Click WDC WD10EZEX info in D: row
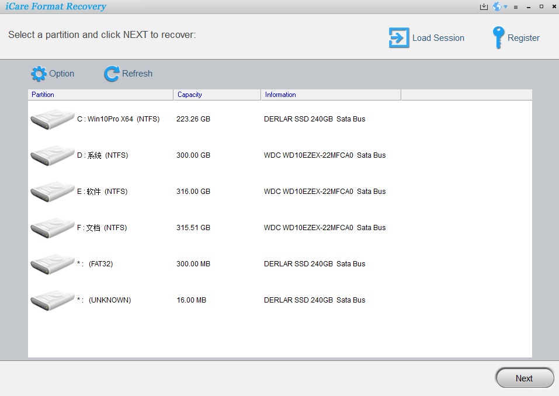This screenshot has height=396, width=559. pyautogui.click(x=325, y=155)
